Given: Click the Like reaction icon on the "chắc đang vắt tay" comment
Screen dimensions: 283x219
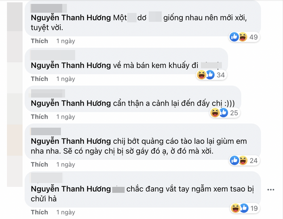Looking at the screenshot, I should (x=244, y=208).
